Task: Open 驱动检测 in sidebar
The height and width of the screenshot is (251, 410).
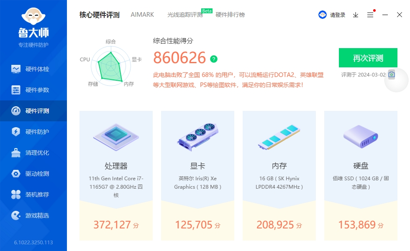Action: tap(33, 174)
